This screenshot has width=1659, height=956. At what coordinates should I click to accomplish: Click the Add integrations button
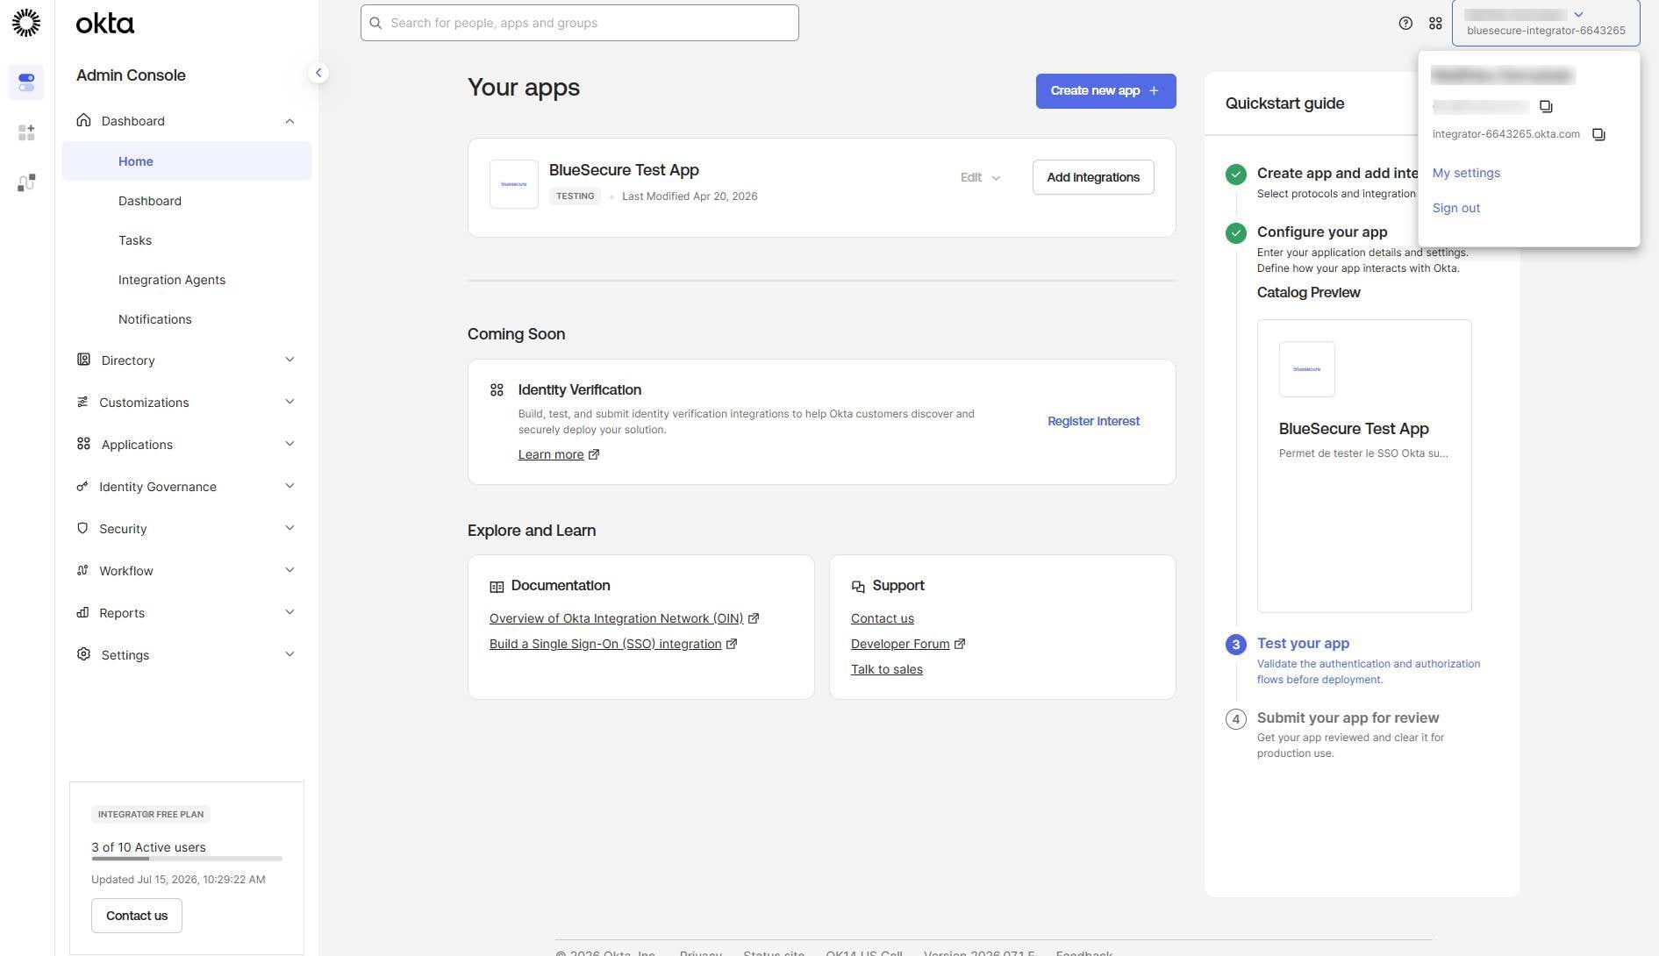click(x=1093, y=177)
